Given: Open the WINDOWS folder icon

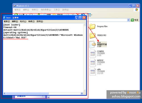Looking at the screenshot, I should point(92,36).
